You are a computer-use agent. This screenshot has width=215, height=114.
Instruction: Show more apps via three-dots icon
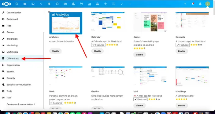coord(130,4)
